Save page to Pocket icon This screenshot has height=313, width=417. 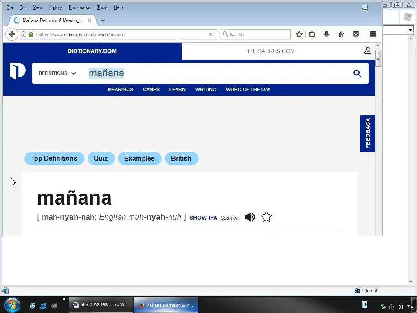(356, 34)
